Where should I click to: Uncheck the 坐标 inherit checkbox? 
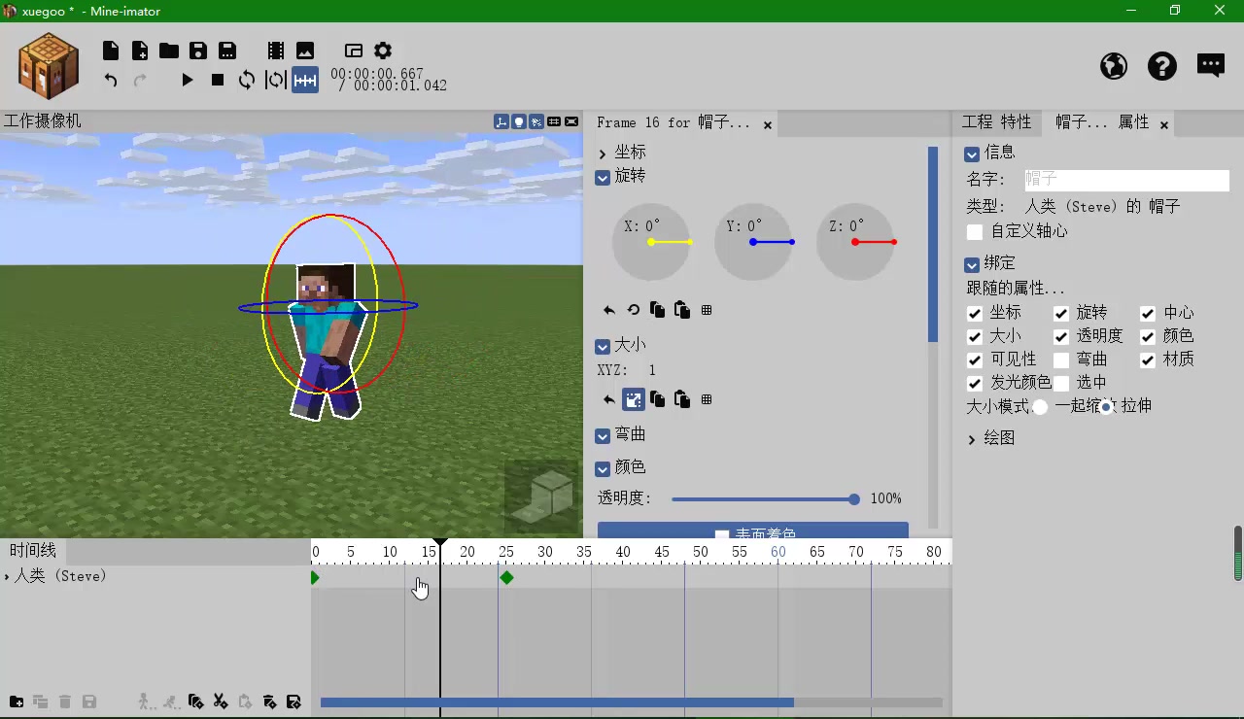point(975,313)
